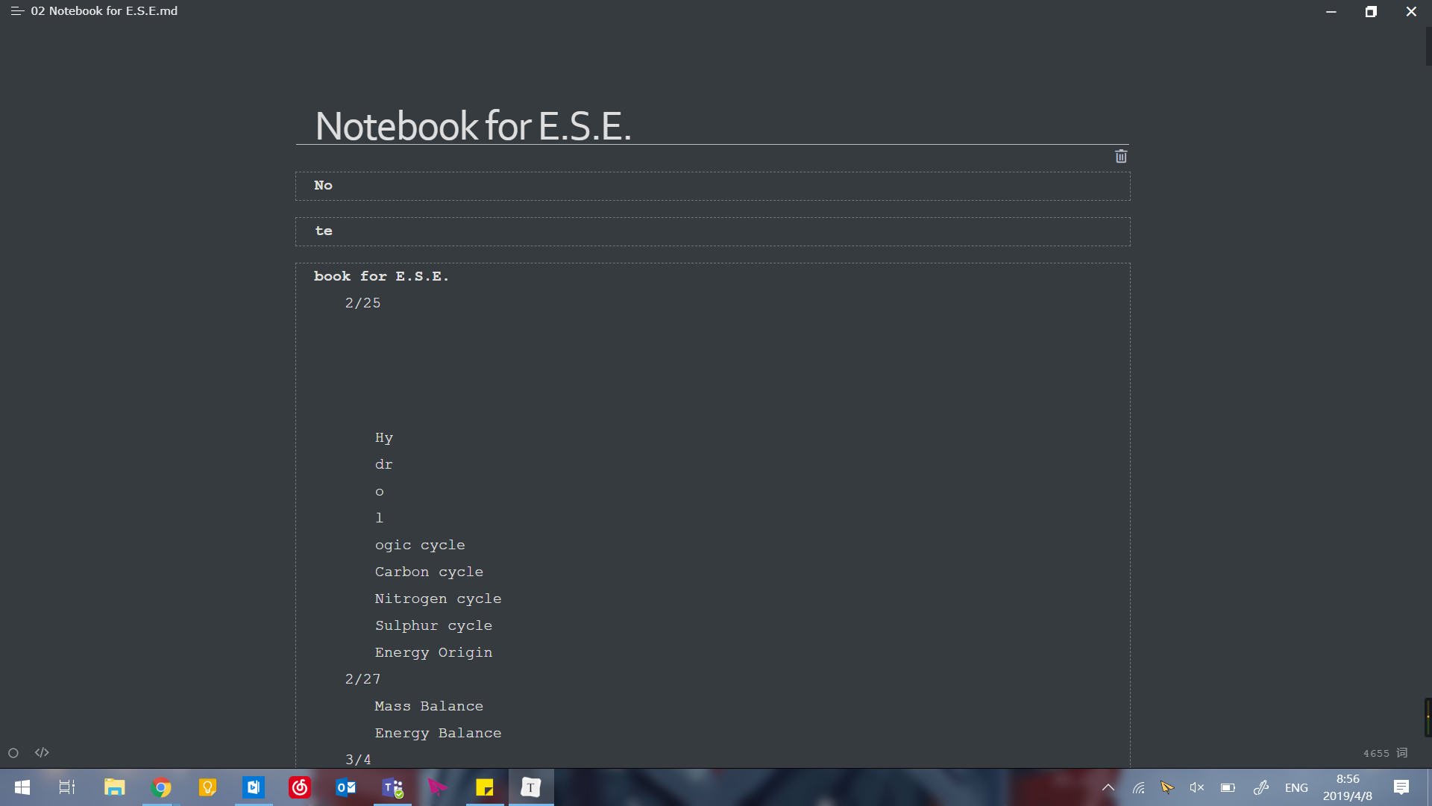Launch NetEase Cloud Music from the taskbar
The width and height of the screenshot is (1432, 806).
click(x=300, y=787)
